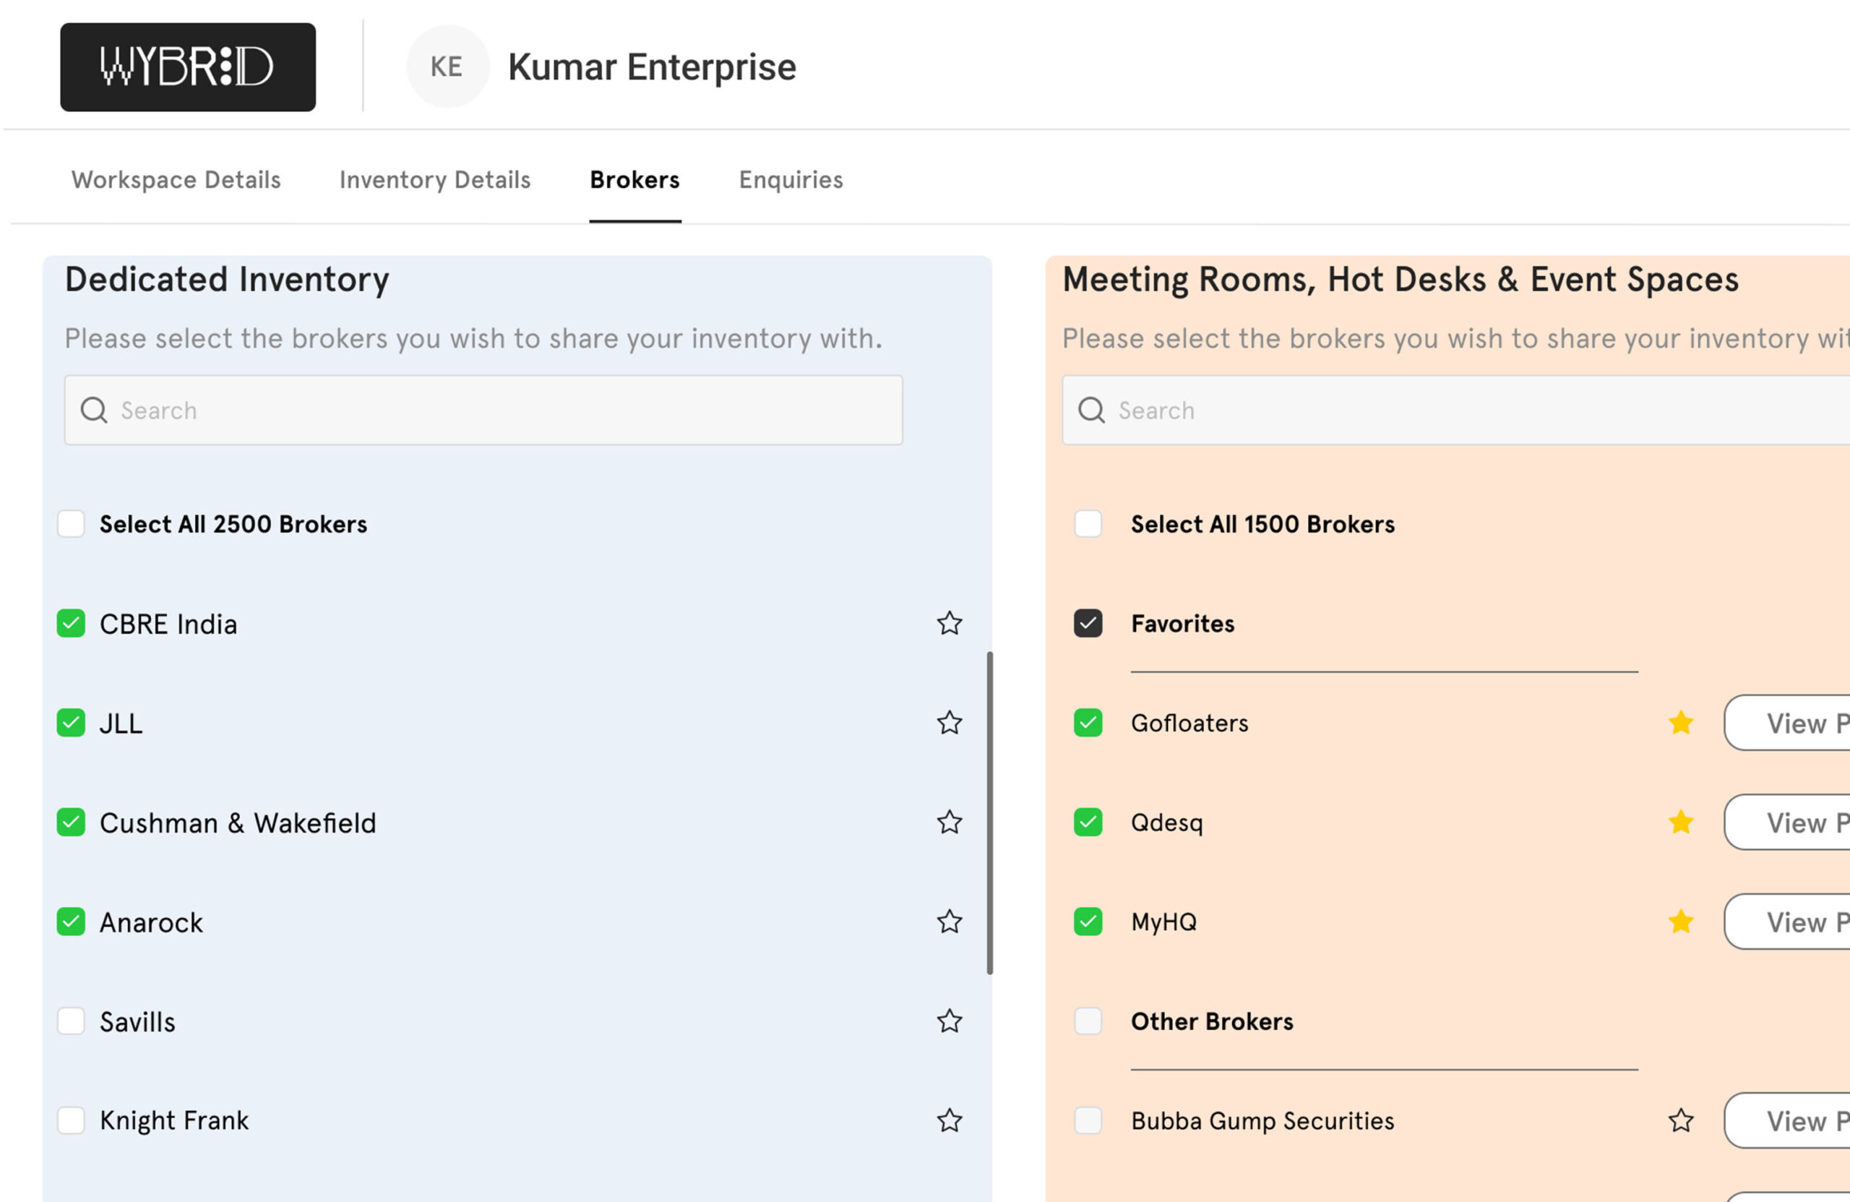Star CBRE India as favorite
Viewport: 1850px width, 1202px height.
point(949,624)
